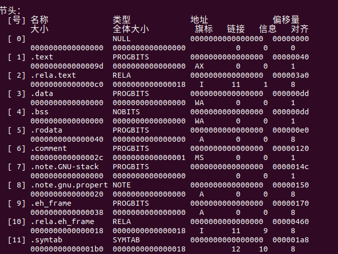The image size is (338, 254).
Task: Click the .comment section name
Action: pyautogui.click(x=49, y=148)
